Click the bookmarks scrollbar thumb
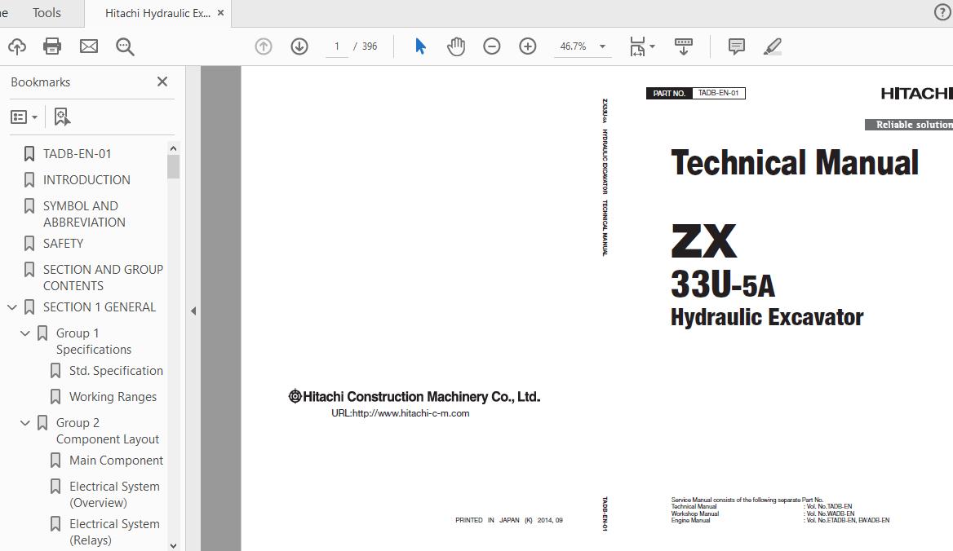The width and height of the screenshot is (953, 551). click(x=173, y=167)
